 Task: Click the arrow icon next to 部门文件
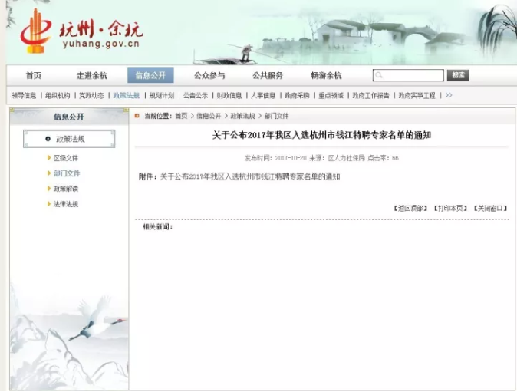[x=49, y=173]
